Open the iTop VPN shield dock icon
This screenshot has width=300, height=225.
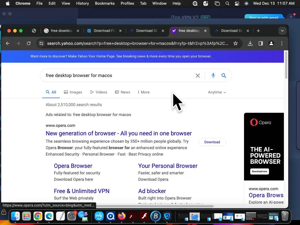167,216
